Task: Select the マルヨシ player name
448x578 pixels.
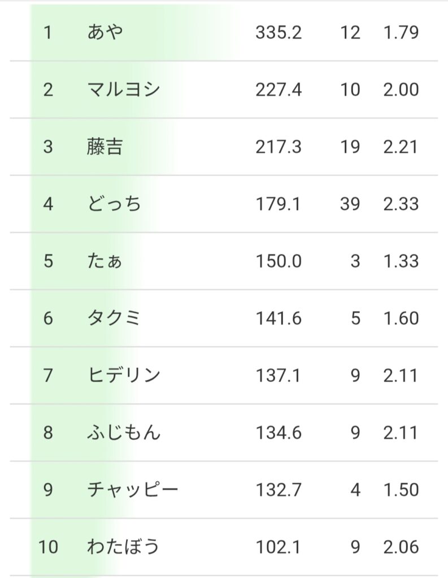Action: pyautogui.click(x=124, y=90)
